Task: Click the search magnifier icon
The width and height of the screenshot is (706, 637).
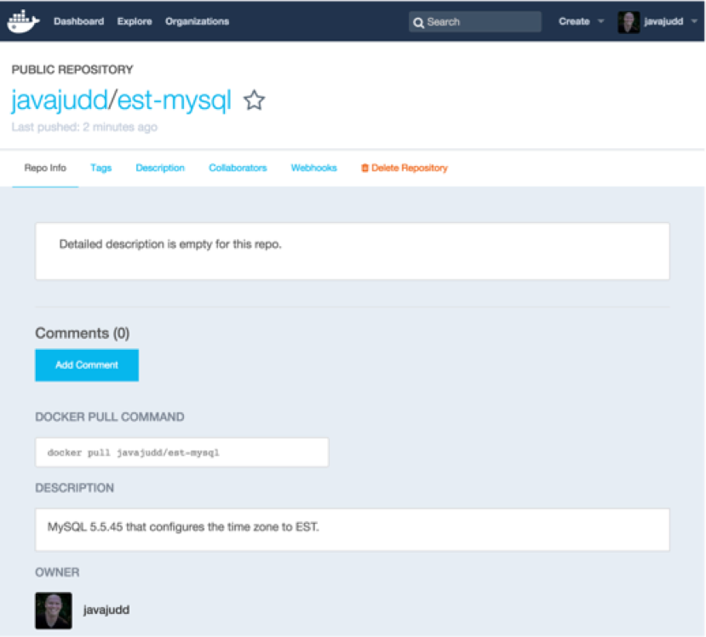Action: (x=418, y=22)
